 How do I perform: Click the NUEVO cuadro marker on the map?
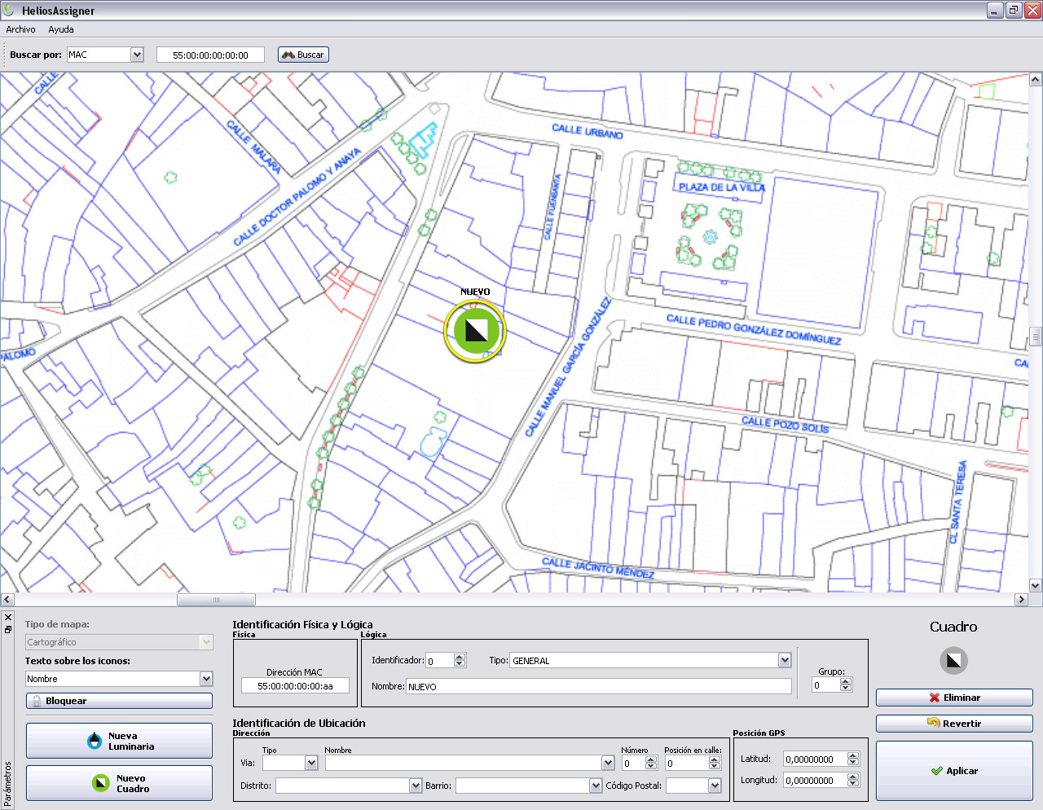tap(475, 332)
